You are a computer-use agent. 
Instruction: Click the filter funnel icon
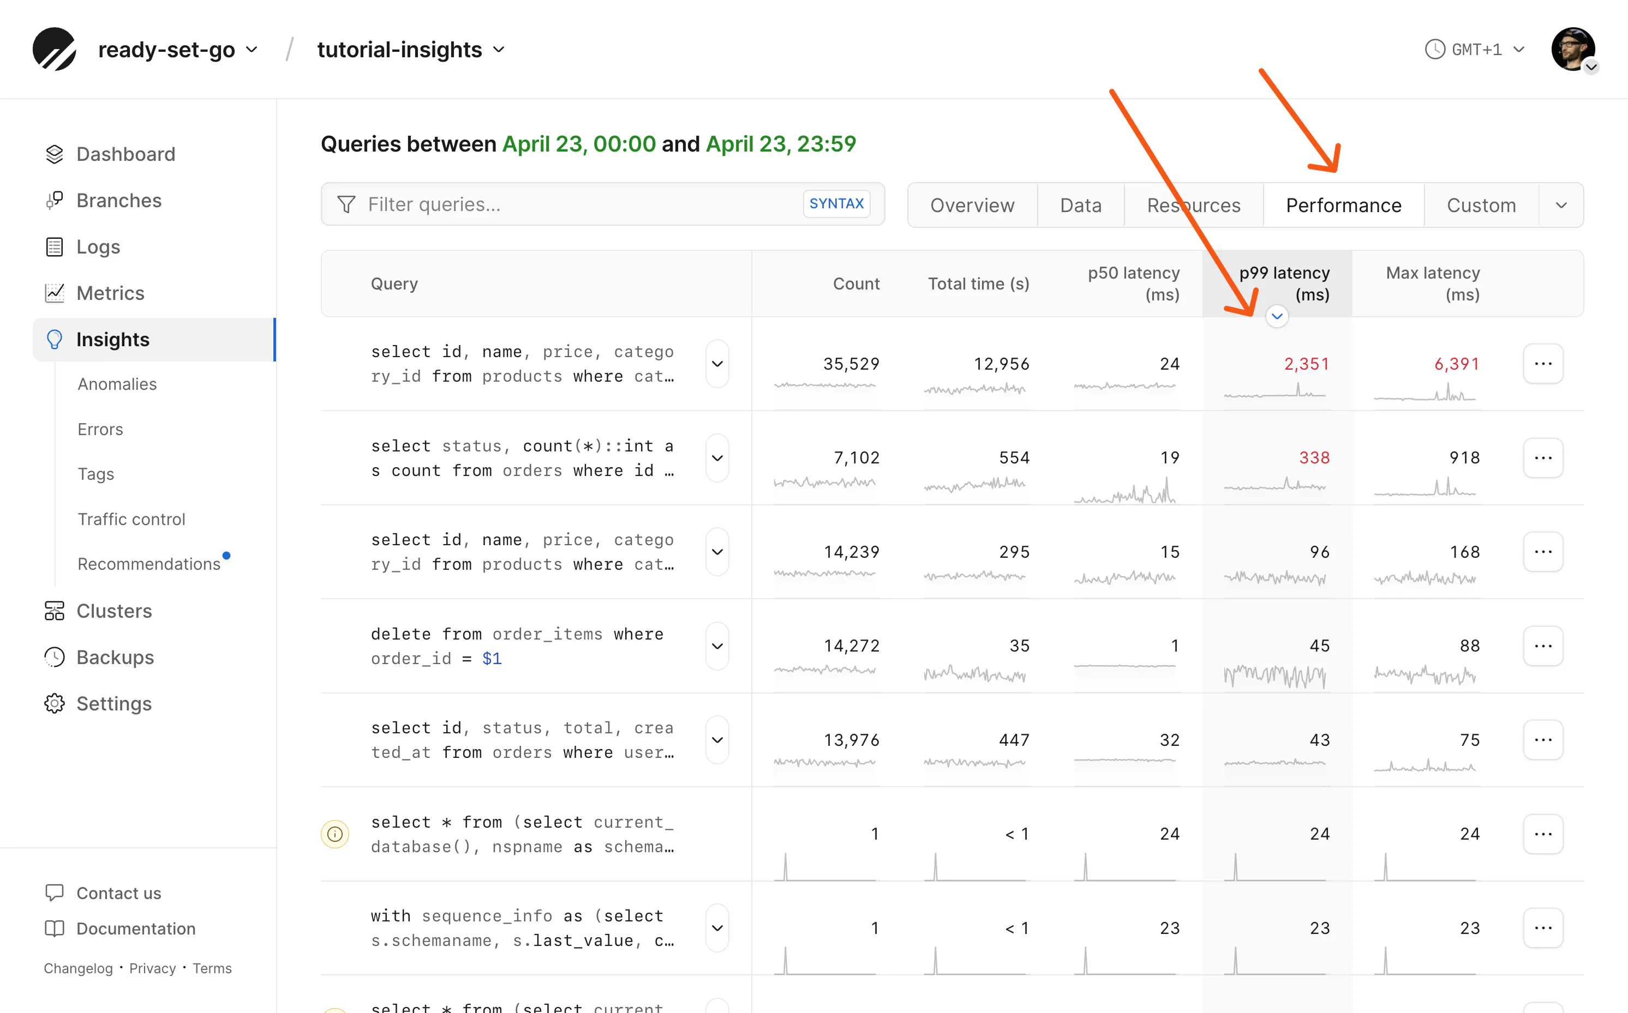(346, 204)
